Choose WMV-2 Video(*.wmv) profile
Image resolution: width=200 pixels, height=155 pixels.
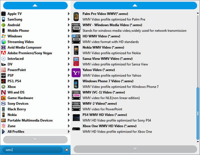coord(134,106)
